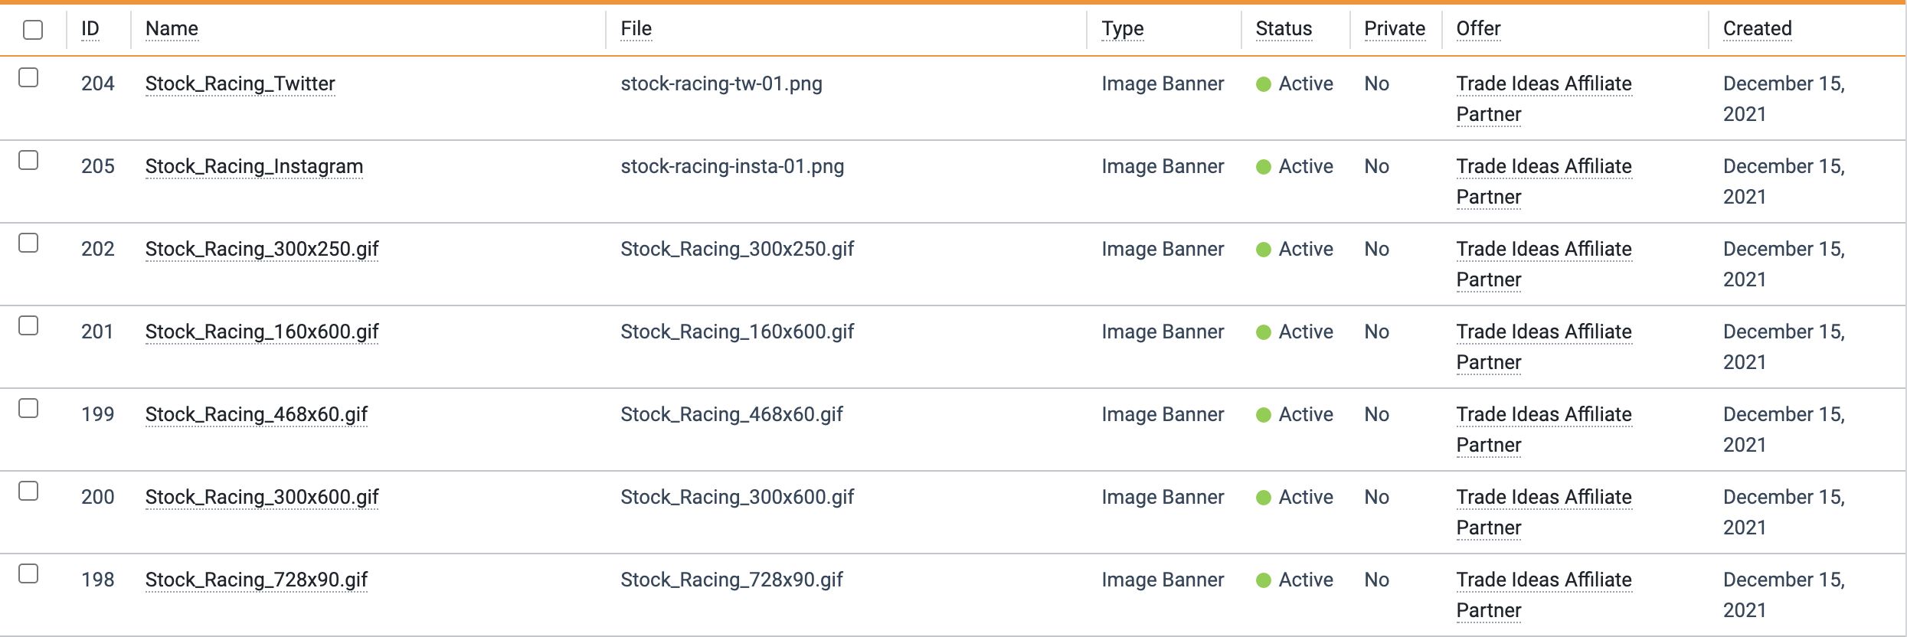1907x637 pixels.
Task: Check the box for ID 198
Action: pyautogui.click(x=28, y=573)
